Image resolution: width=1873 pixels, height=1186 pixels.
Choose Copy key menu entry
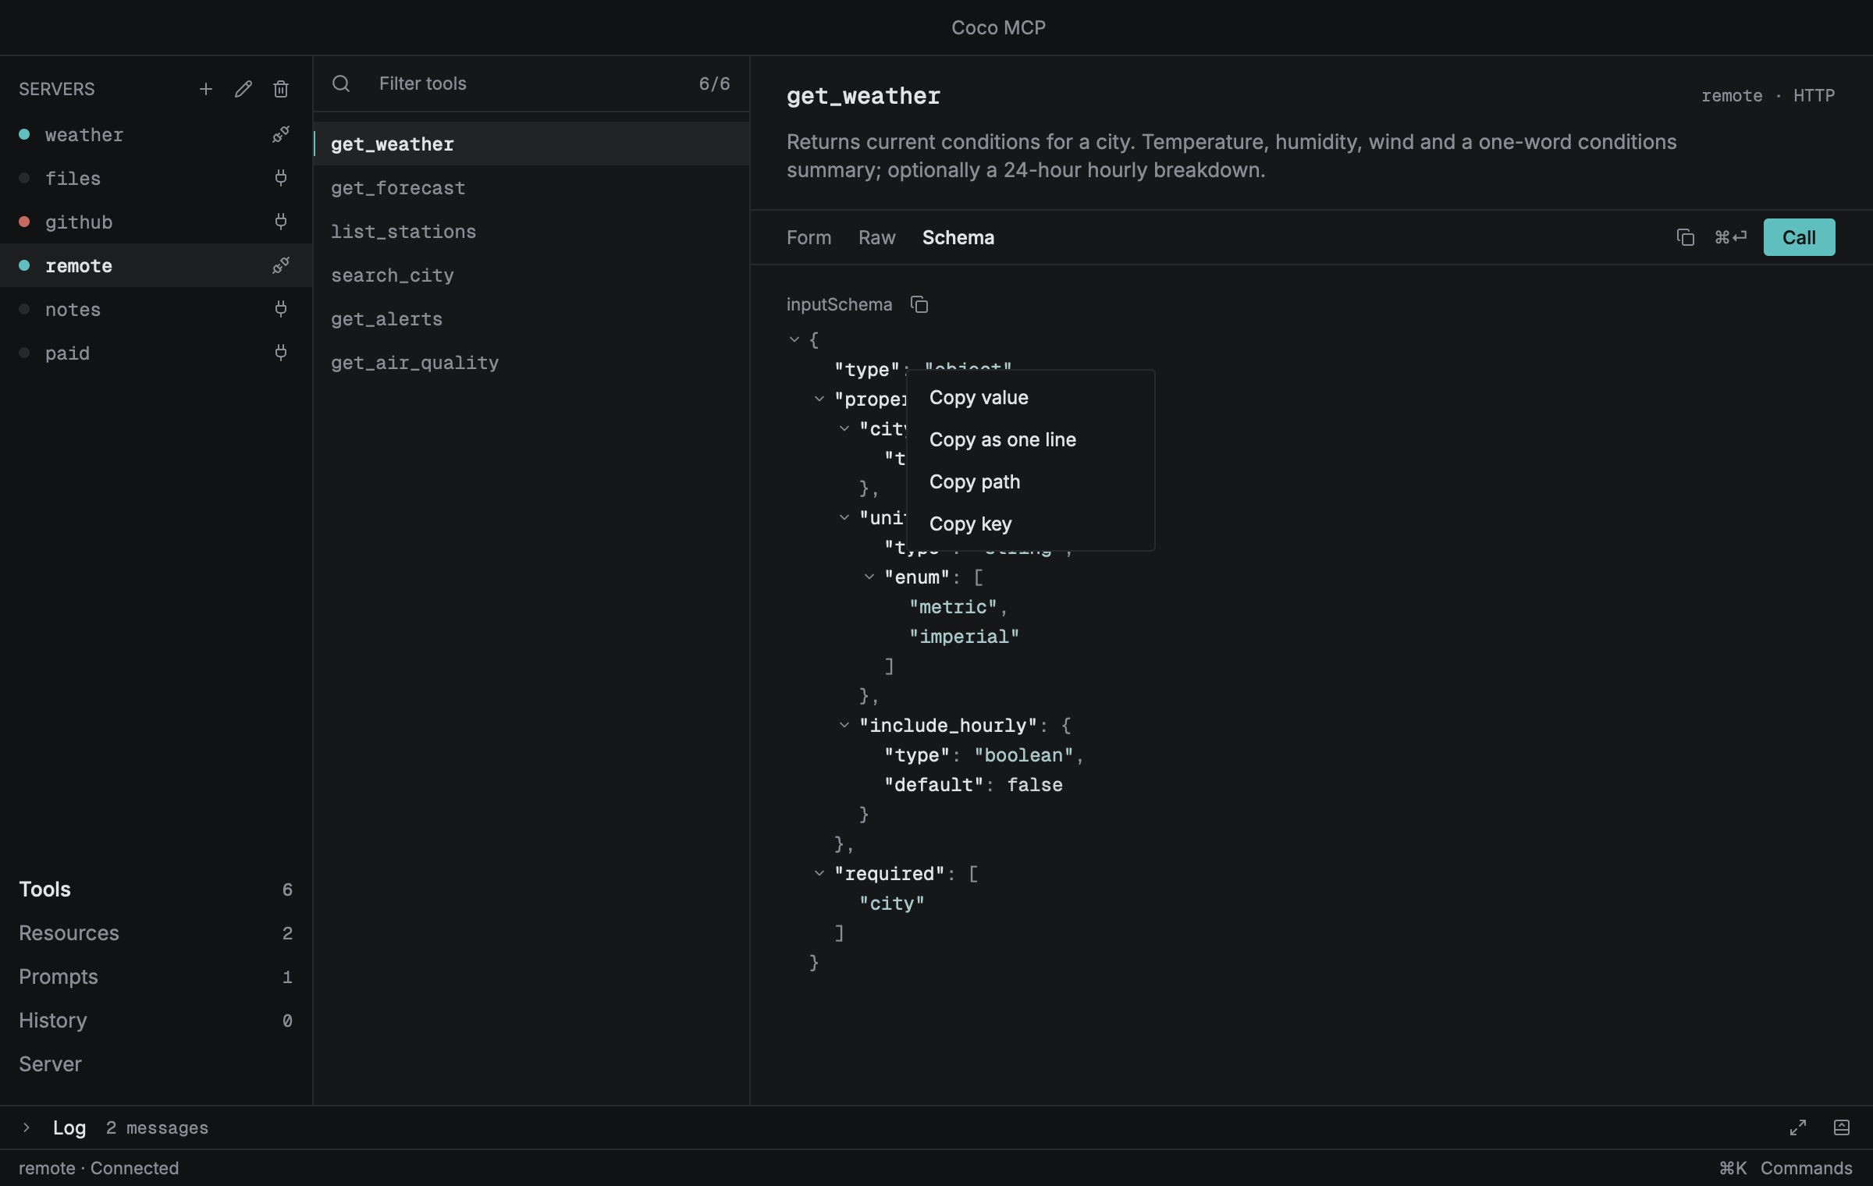[1030, 524]
